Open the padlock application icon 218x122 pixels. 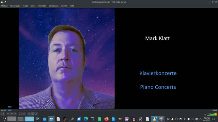tap(141, 119)
